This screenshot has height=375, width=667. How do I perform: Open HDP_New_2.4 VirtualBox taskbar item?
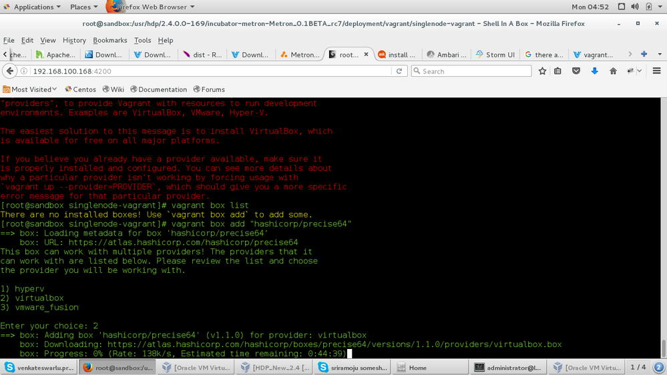pyautogui.click(x=275, y=368)
